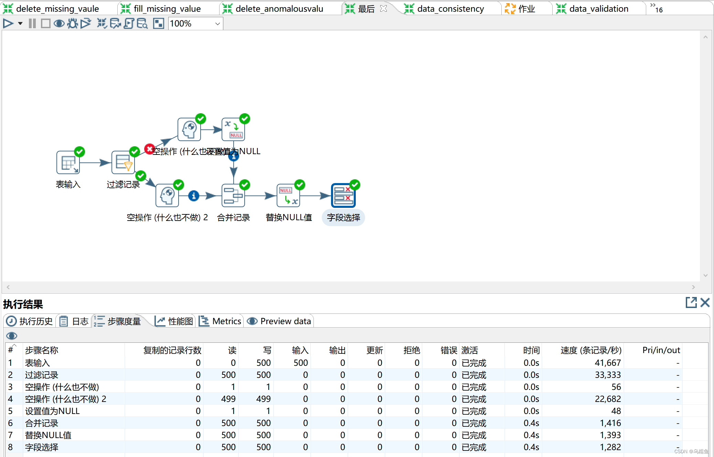Toggle the eye icon above step metrics
The image size is (714, 457).
[x=12, y=336]
